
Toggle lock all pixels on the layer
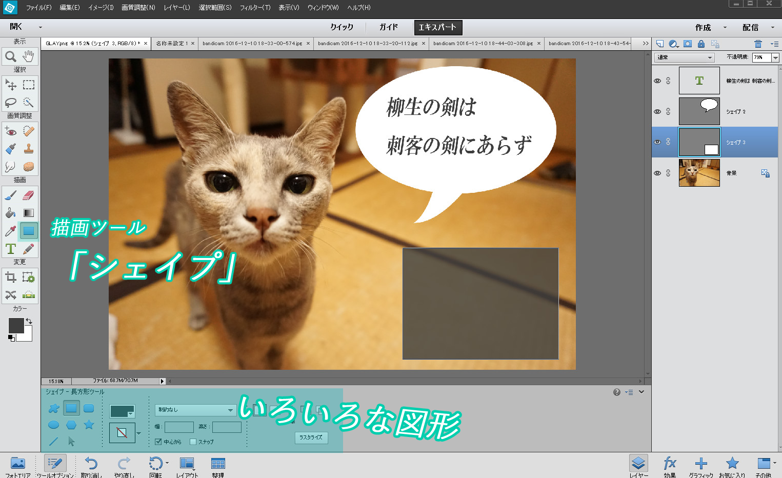(x=701, y=44)
